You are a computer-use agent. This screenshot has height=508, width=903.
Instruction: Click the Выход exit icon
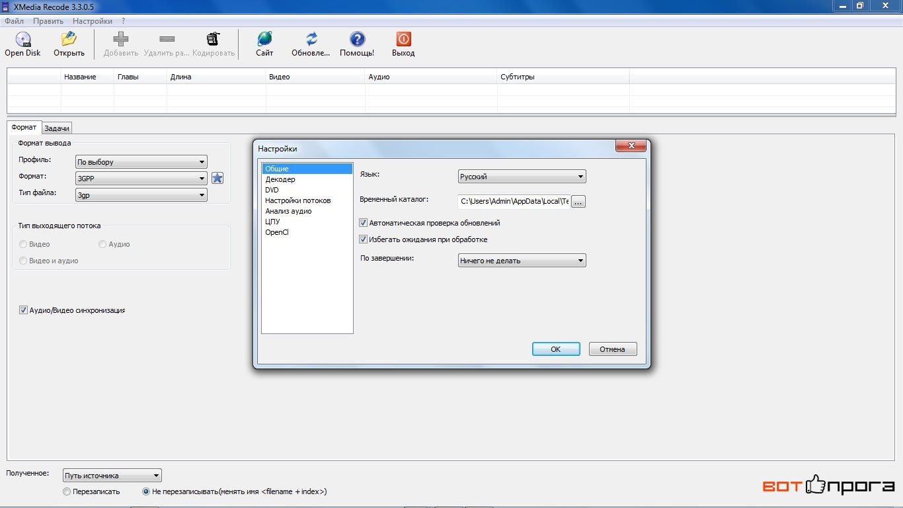(x=403, y=39)
